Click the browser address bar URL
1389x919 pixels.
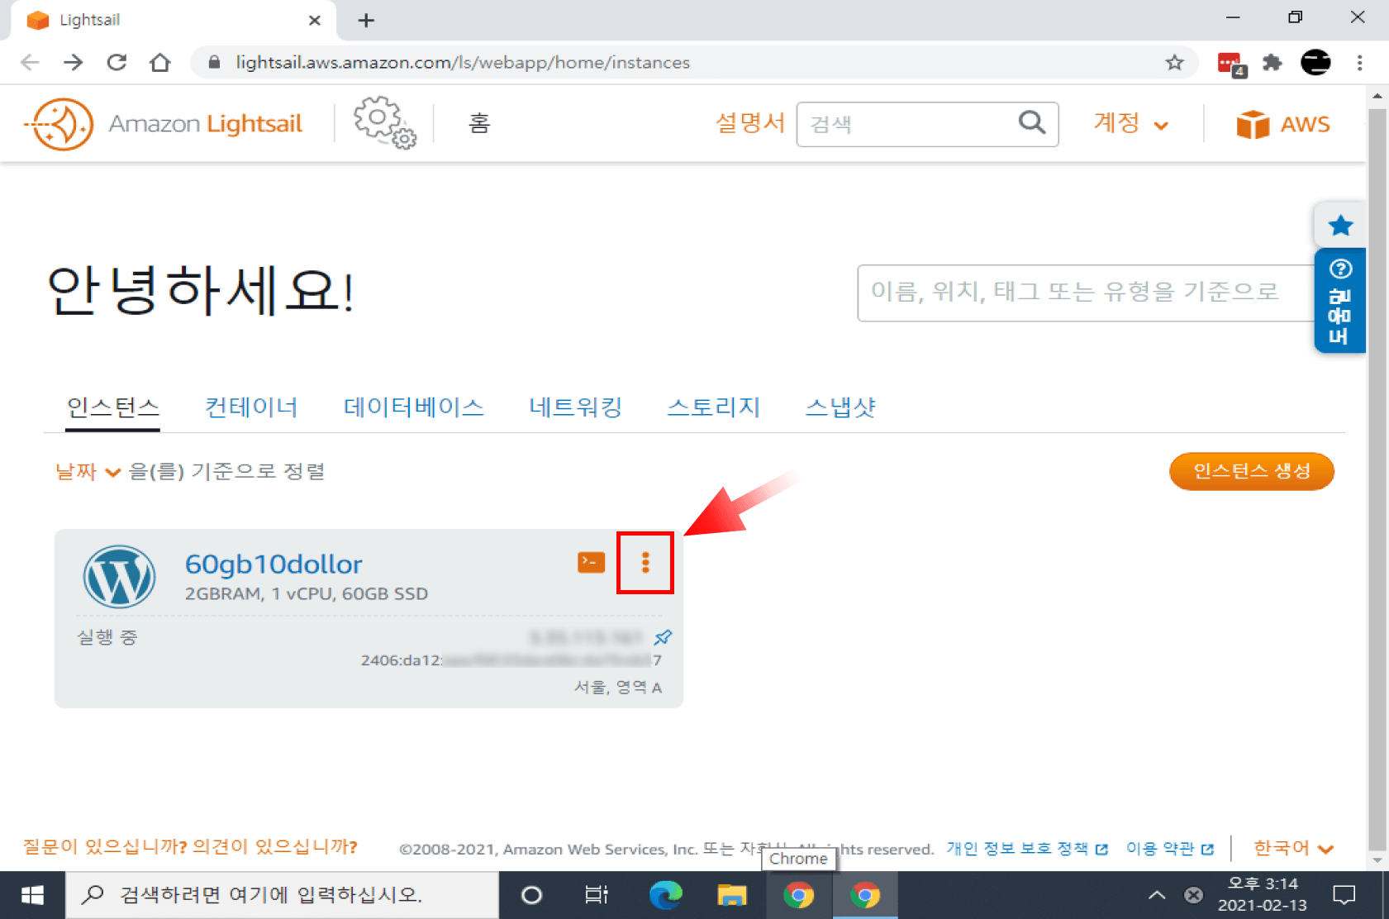click(463, 63)
